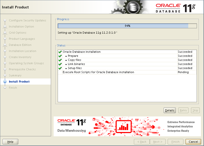204x146 pixels.
Task: Click the Integrated Analytics banner text
Action: pyautogui.click(x=180, y=126)
